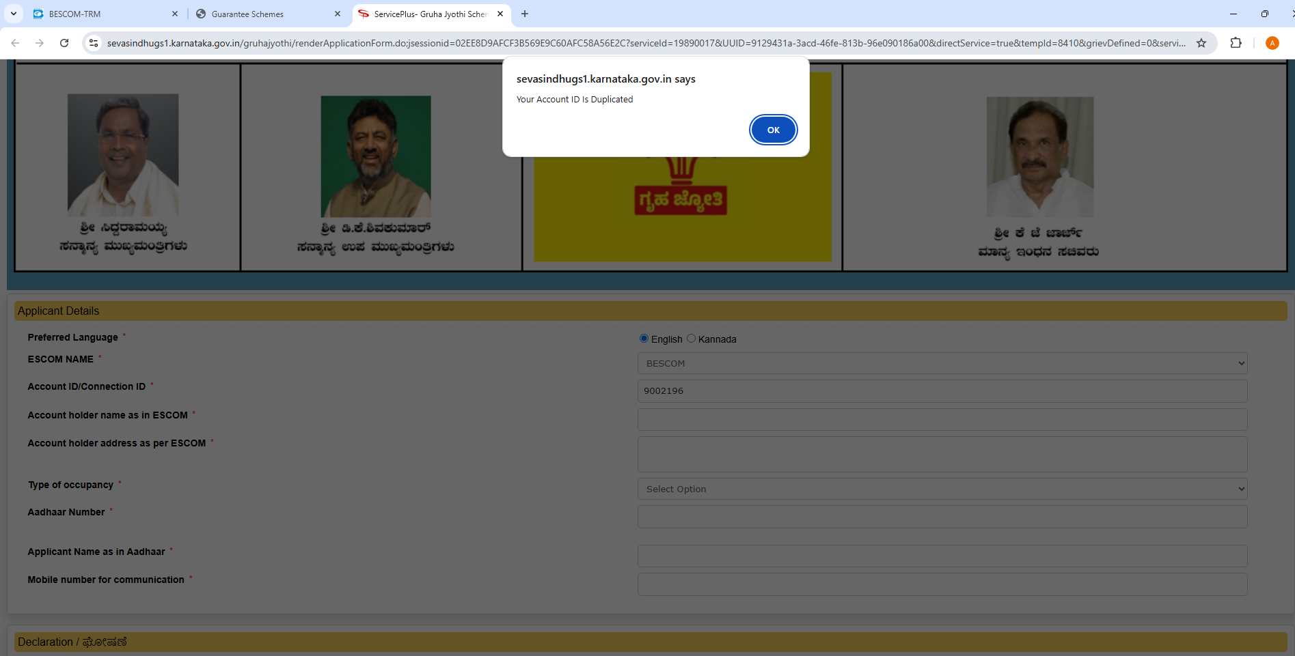Switch to the BESCOM-TRM tab
This screenshot has width=1295, height=656.
(x=105, y=14)
